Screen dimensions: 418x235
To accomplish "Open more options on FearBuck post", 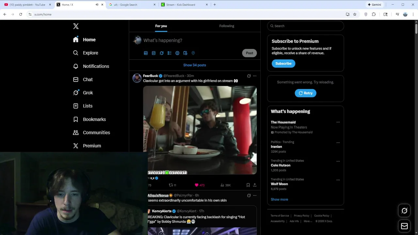I will [255, 76].
